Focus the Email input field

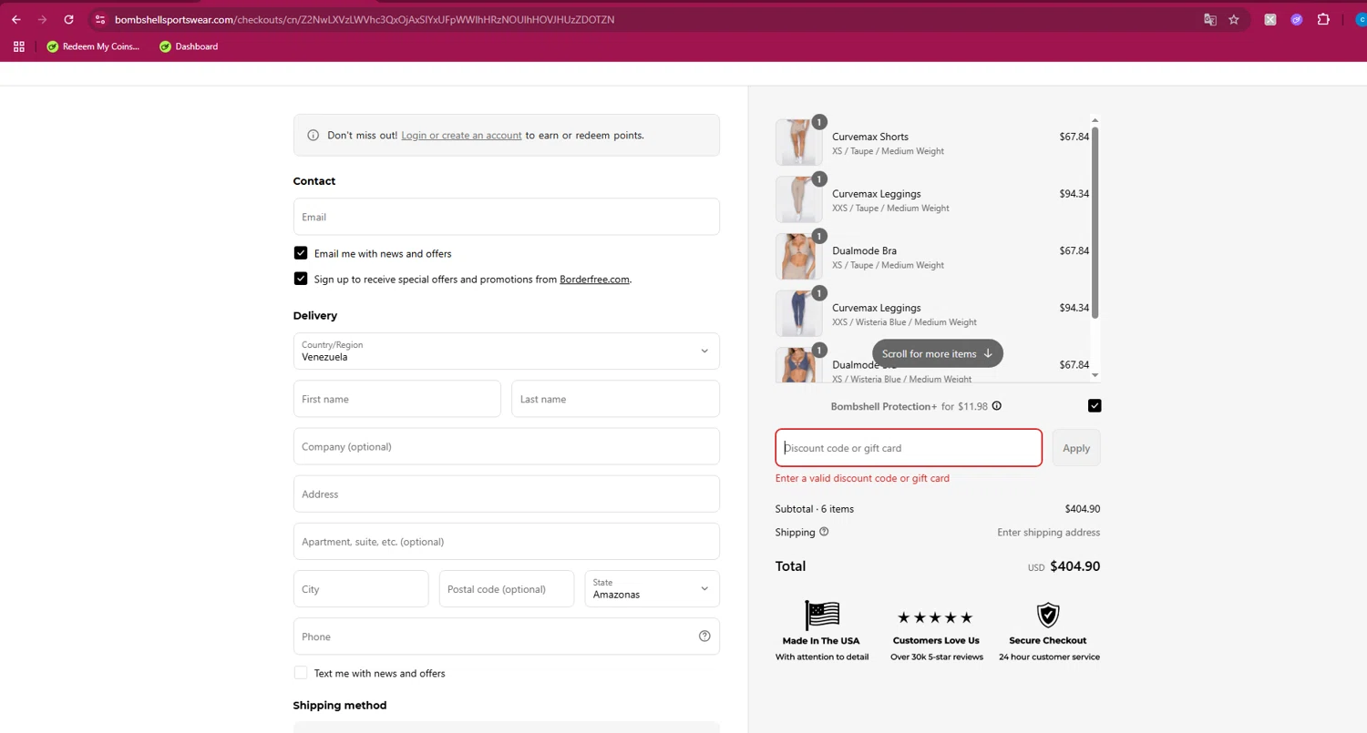(x=506, y=217)
